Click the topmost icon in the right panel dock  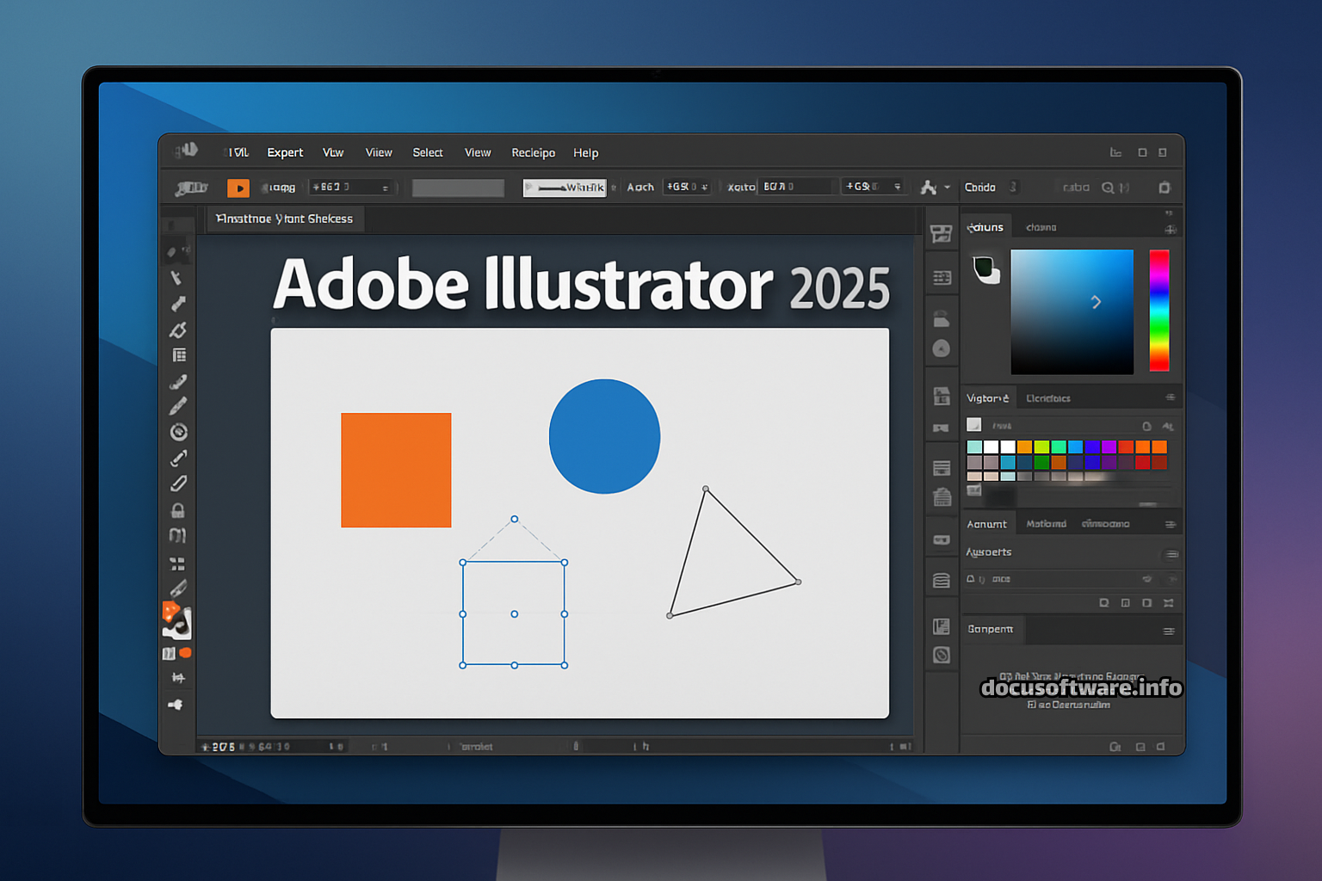pyautogui.click(x=942, y=233)
